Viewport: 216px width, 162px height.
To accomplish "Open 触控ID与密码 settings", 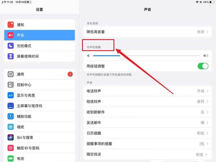I will (x=40, y=148).
